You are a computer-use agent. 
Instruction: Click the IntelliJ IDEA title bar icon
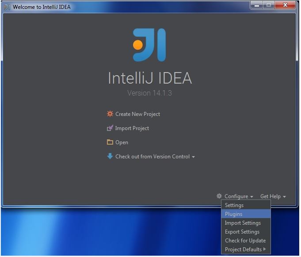pos(7,7)
